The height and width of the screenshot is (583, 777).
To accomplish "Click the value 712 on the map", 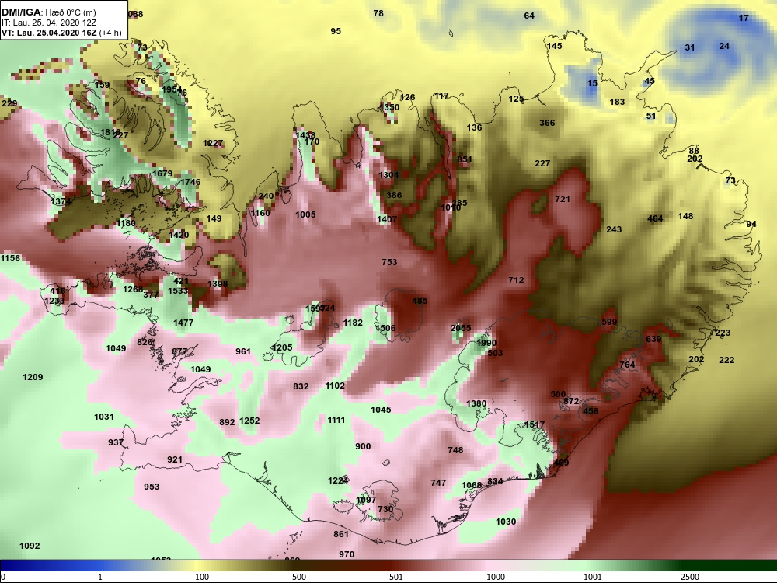I will [516, 280].
